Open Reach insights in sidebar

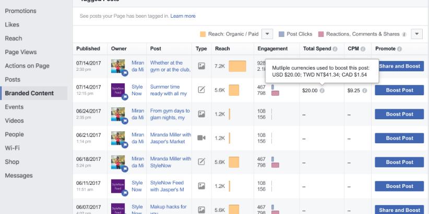coord(14,38)
